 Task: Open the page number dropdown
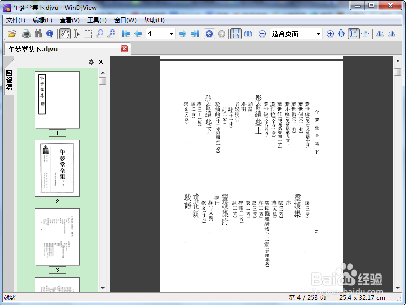tap(171, 34)
